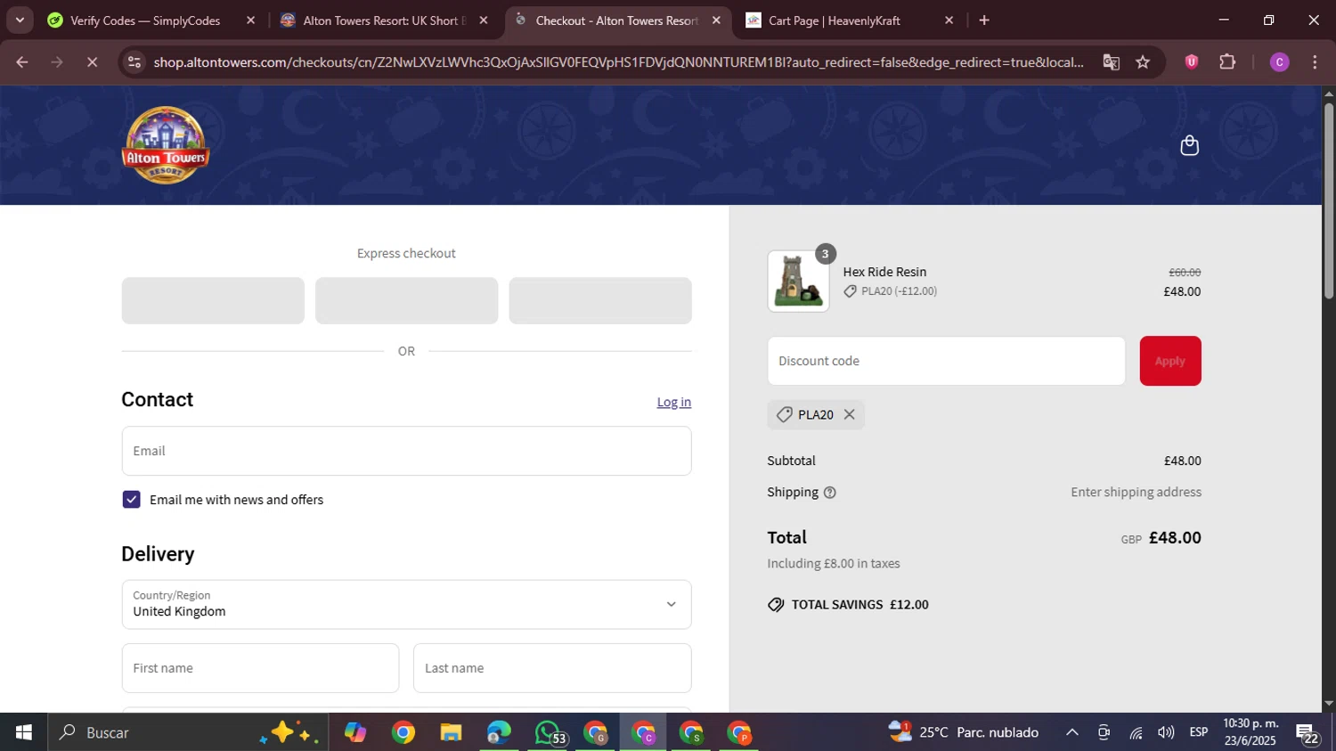Close the Checkout Alton Towers tab

click(x=716, y=20)
